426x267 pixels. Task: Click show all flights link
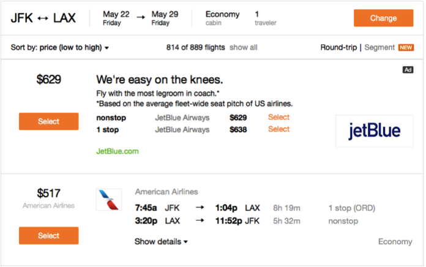pos(244,47)
